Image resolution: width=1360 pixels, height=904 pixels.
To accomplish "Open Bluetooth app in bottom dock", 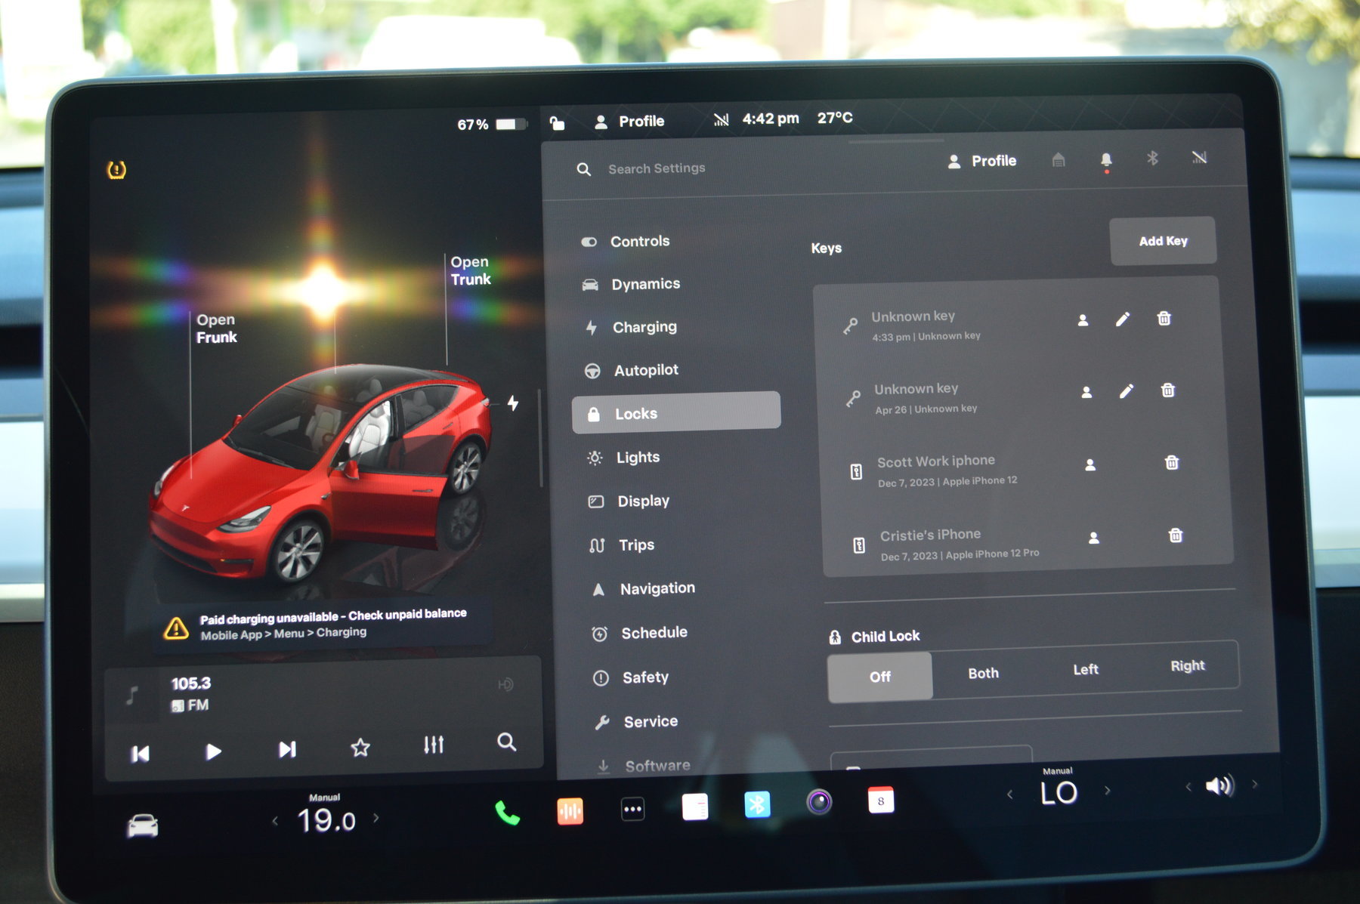I will tap(756, 804).
